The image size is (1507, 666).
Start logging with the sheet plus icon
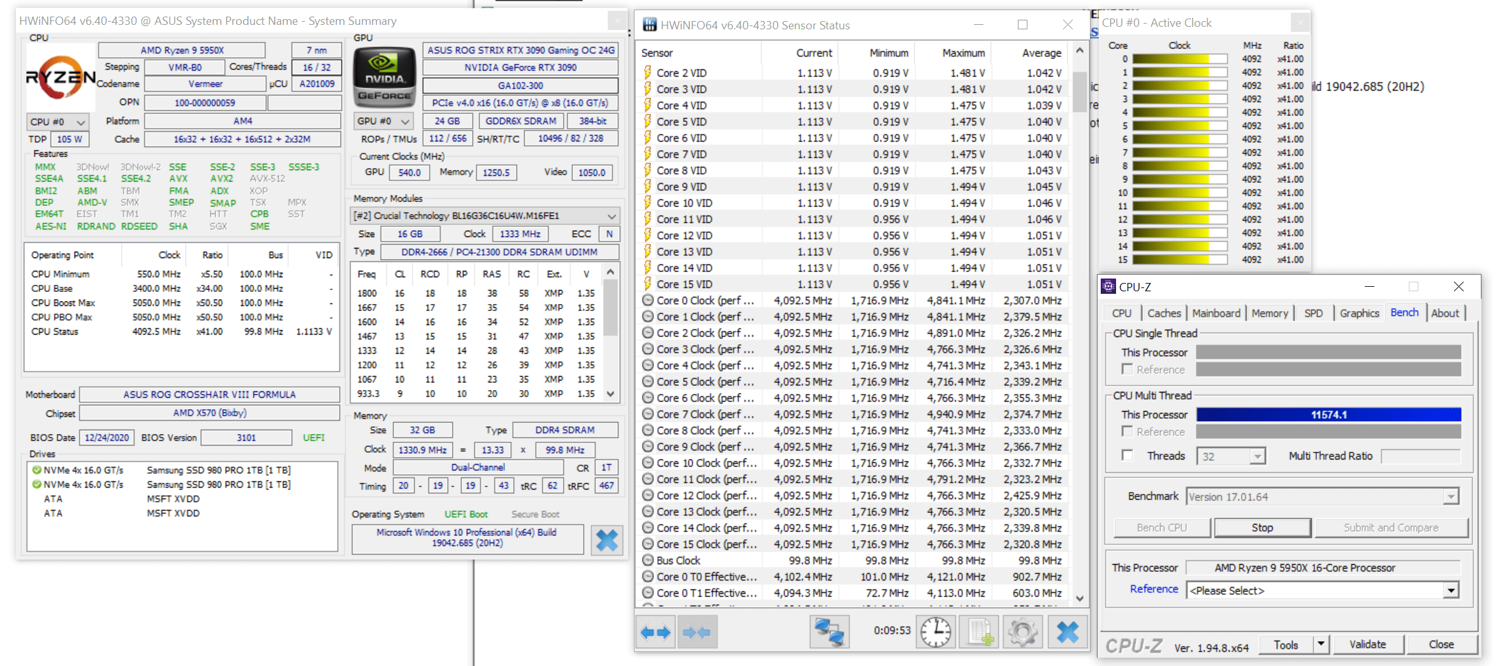click(x=980, y=632)
